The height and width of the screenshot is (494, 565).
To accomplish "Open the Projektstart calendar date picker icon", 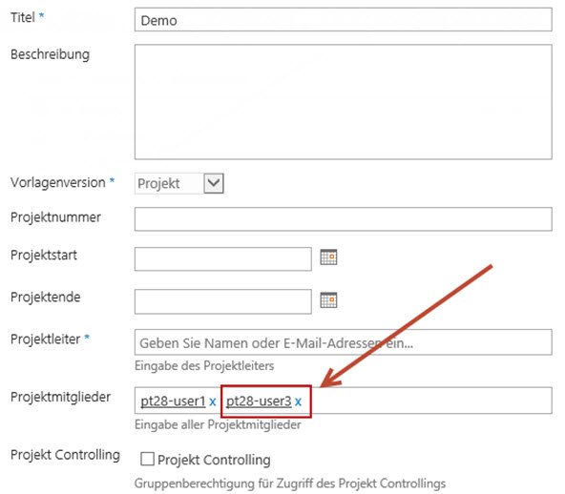I will pyautogui.click(x=328, y=257).
